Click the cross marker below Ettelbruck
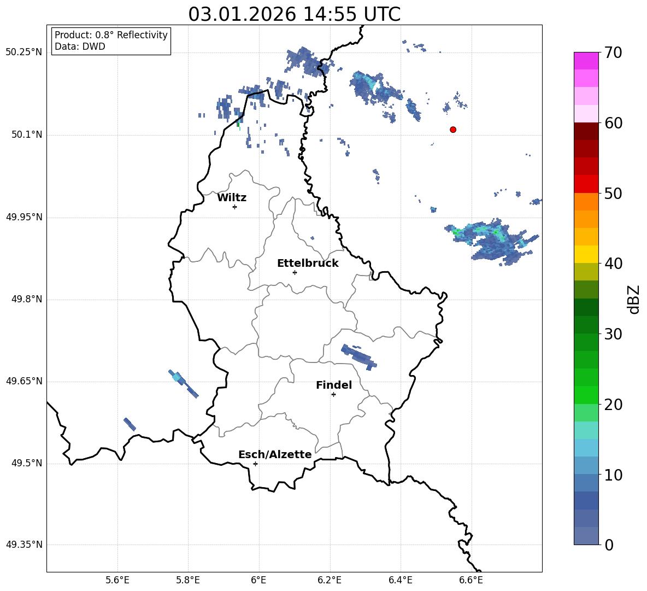Viewport: 647px width, 591px height. click(x=295, y=272)
